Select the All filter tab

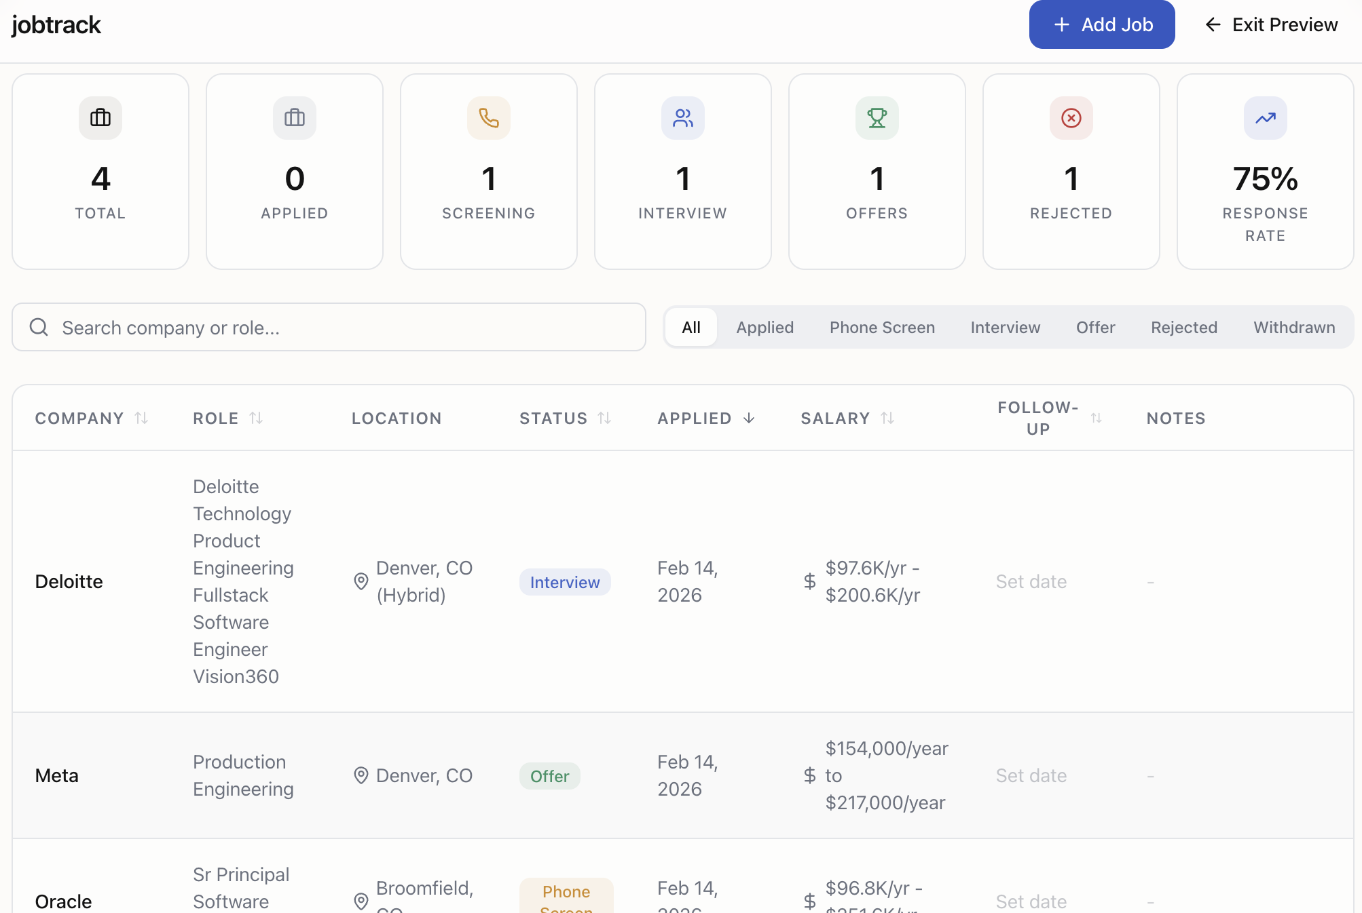(x=691, y=327)
